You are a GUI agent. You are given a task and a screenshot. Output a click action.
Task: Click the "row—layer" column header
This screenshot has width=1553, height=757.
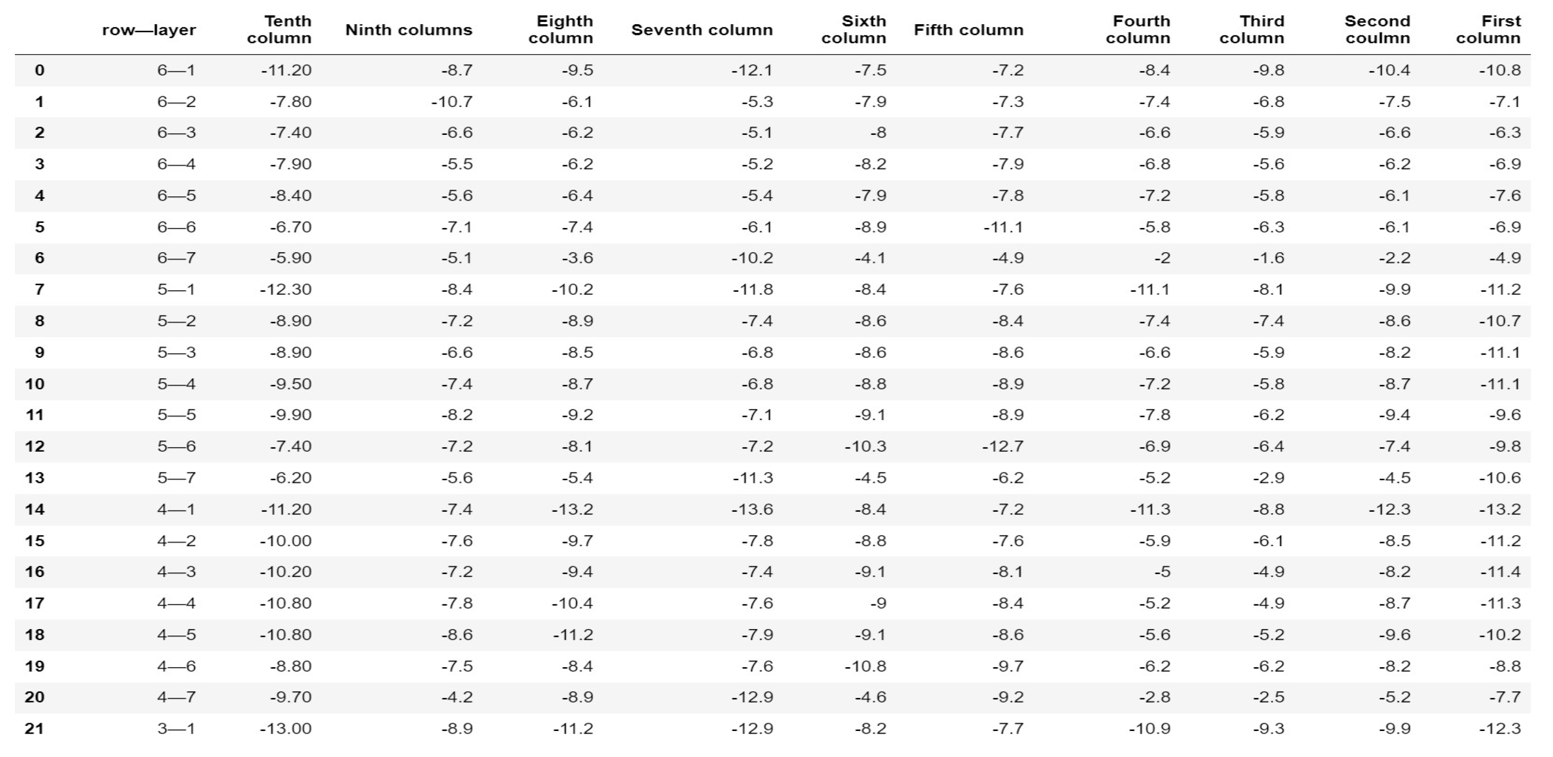click(x=148, y=30)
